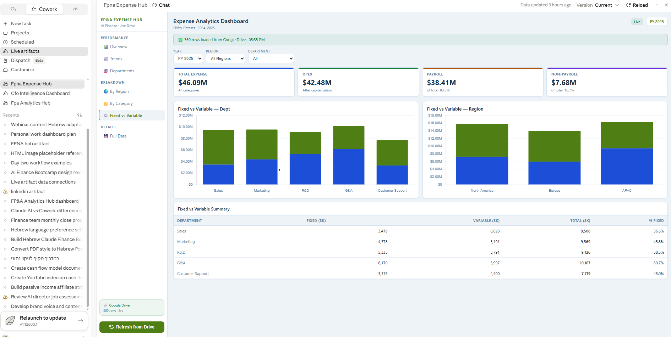
Task: Click the By Category folder icon
Action: [106, 103]
